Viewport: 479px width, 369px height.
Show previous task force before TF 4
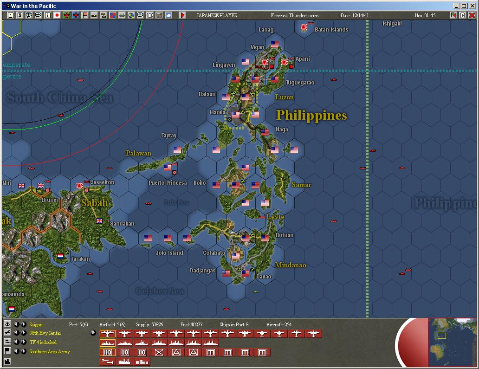click(x=16, y=342)
